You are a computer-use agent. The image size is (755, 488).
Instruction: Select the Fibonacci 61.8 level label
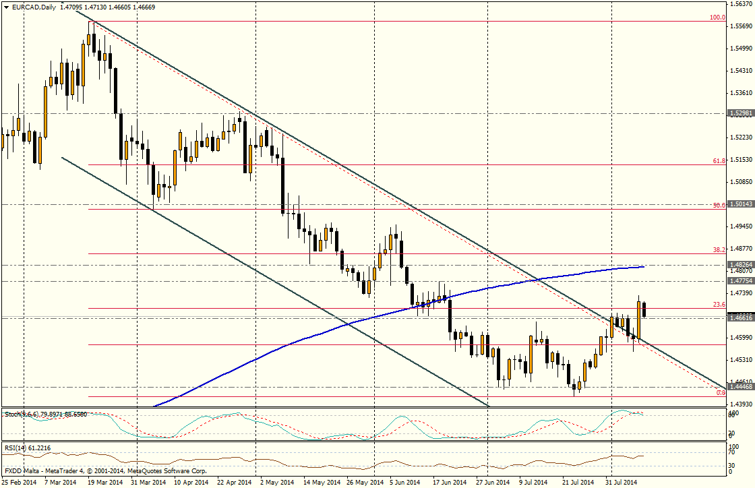[719, 161]
